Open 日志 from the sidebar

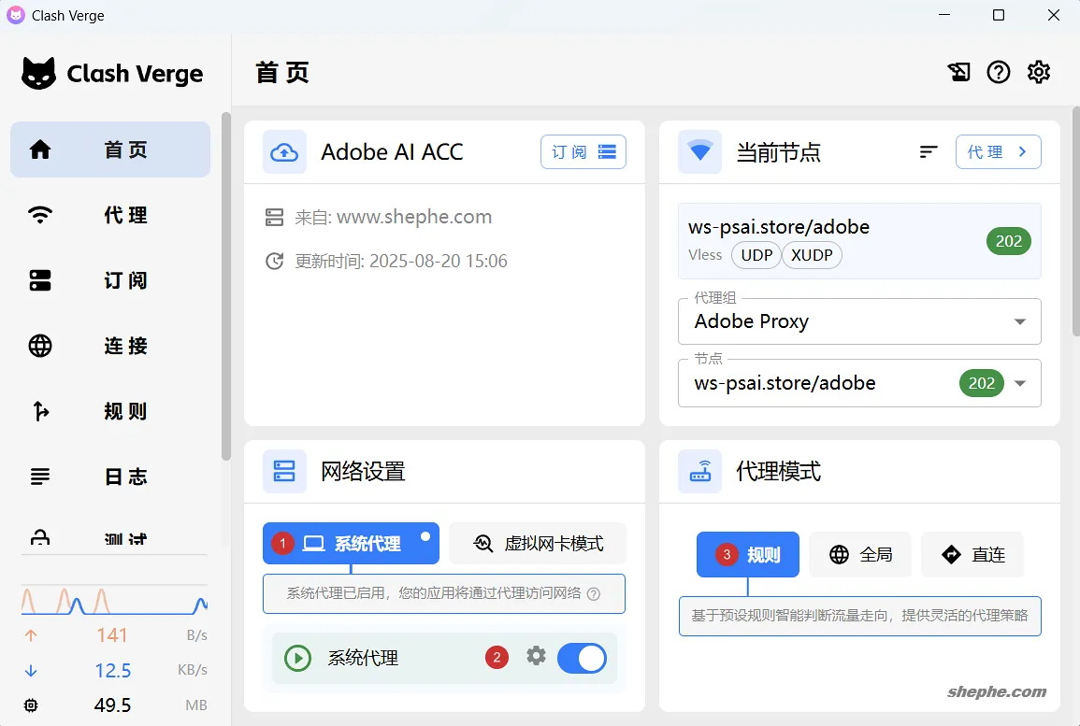tap(110, 477)
